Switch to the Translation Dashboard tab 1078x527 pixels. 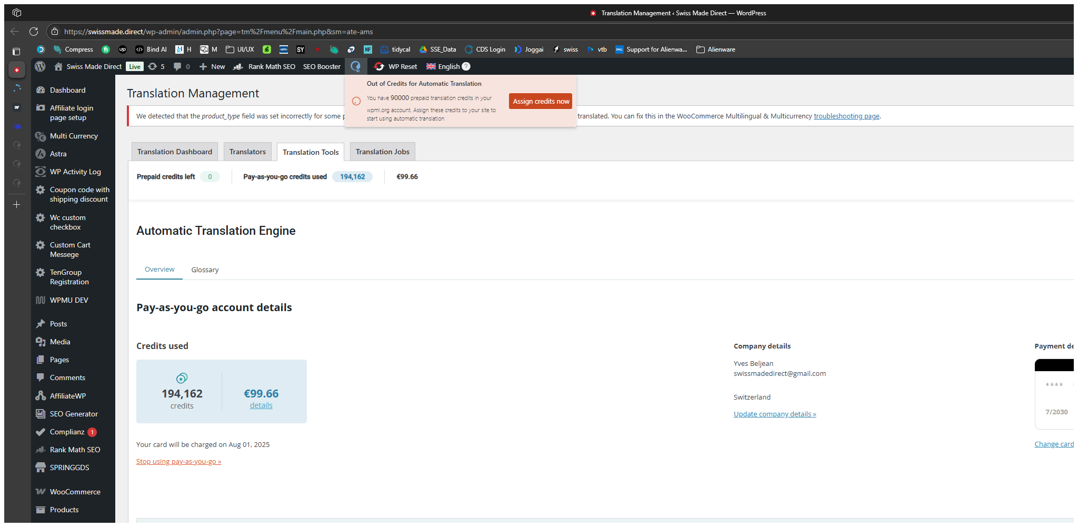tap(175, 152)
